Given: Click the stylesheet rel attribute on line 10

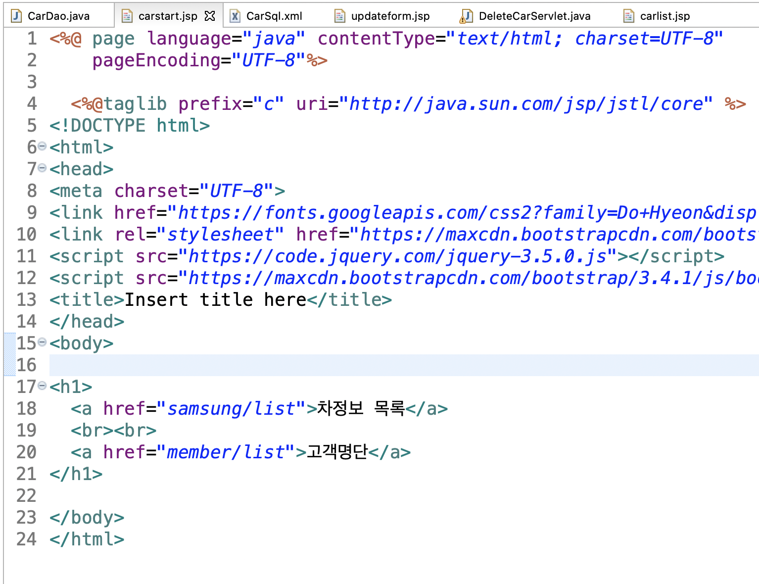Looking at the screenshot, I should [x=199, y=235].
